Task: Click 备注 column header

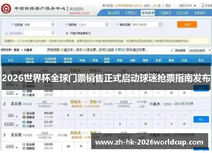Action: click(201, 60)
